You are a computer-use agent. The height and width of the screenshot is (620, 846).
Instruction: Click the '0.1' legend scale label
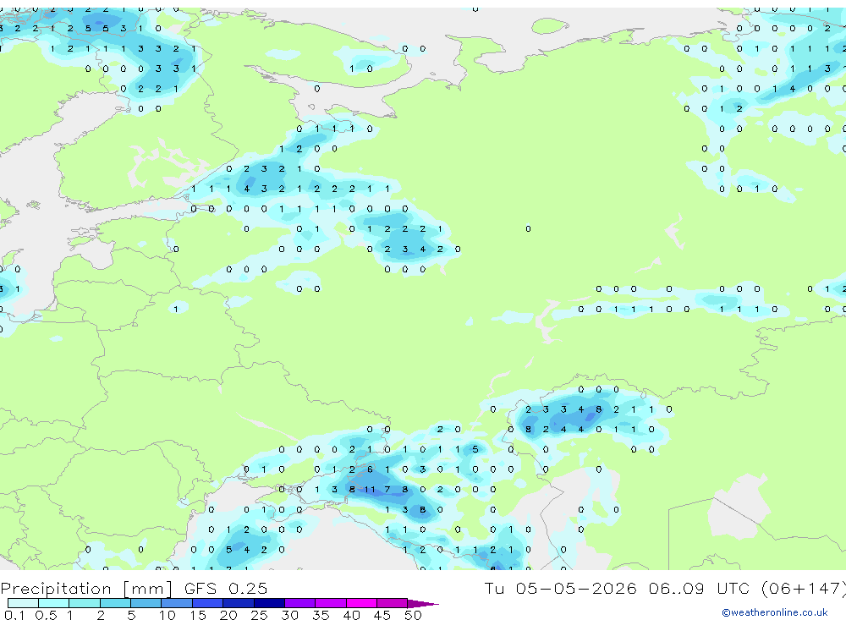[x=14, y=615]
